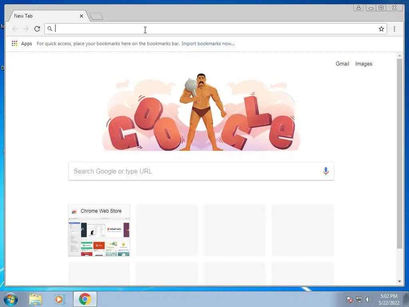Open the Action Center flag tray icon
The image size is (409, 307).
[349, 299]
